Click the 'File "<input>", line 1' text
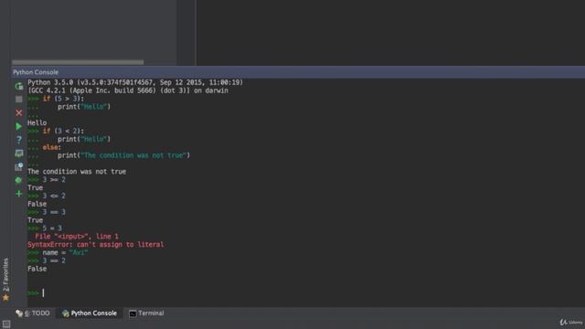585x329 pixels. (77, 236)
